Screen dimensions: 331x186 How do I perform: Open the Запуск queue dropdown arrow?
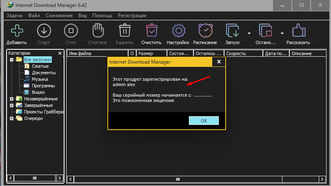[x=249, y=33]
